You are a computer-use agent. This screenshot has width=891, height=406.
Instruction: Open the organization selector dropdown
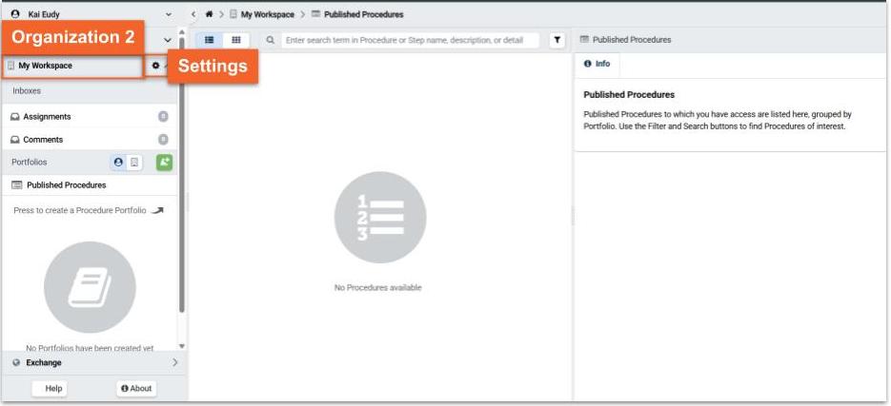click(169, 39)
